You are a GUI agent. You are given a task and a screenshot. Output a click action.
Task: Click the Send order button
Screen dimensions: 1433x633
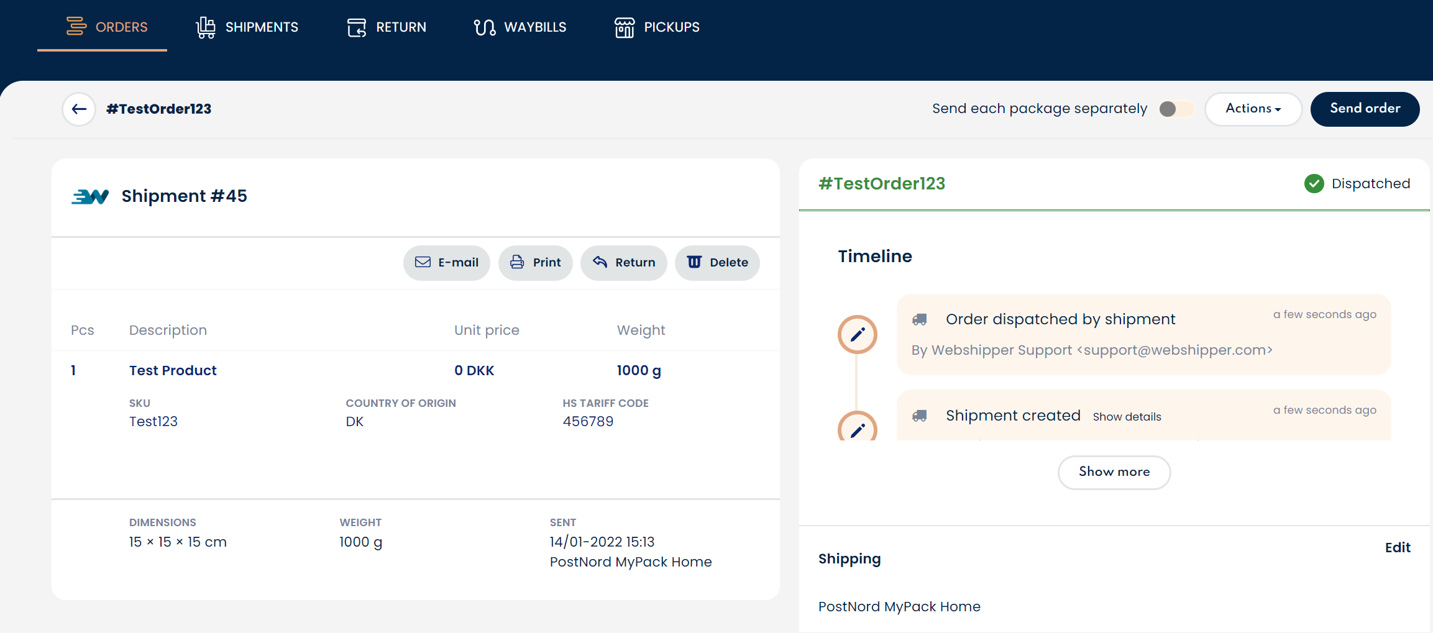point(1365,109)
